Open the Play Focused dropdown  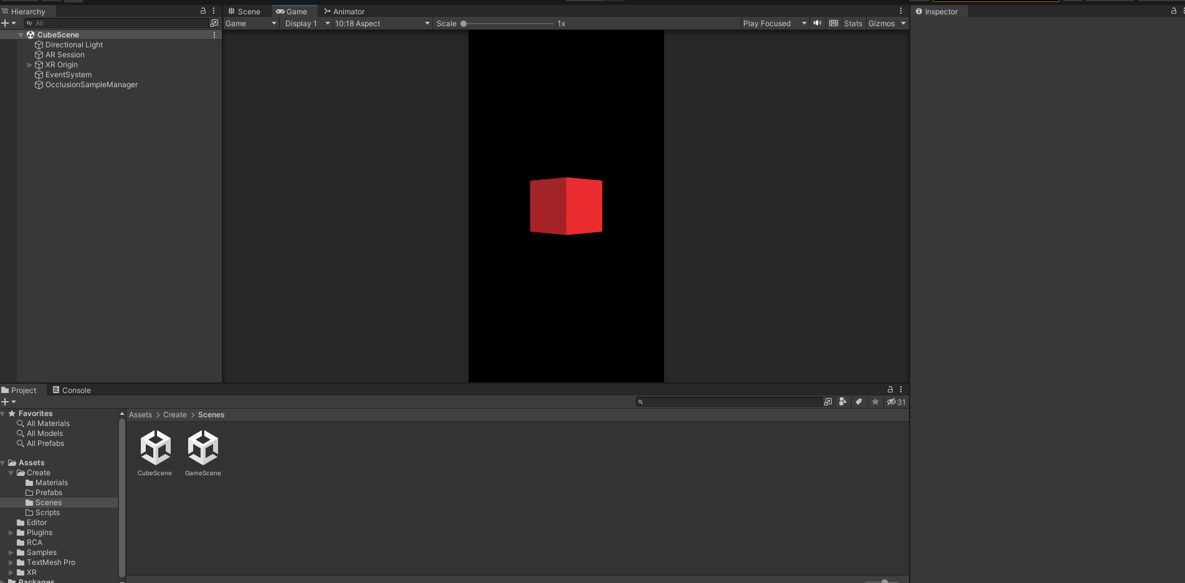[774, 23]
